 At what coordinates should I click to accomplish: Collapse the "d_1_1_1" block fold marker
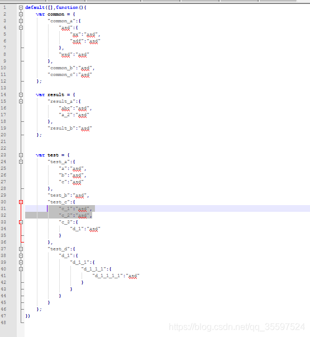click(x=21, y=269)
